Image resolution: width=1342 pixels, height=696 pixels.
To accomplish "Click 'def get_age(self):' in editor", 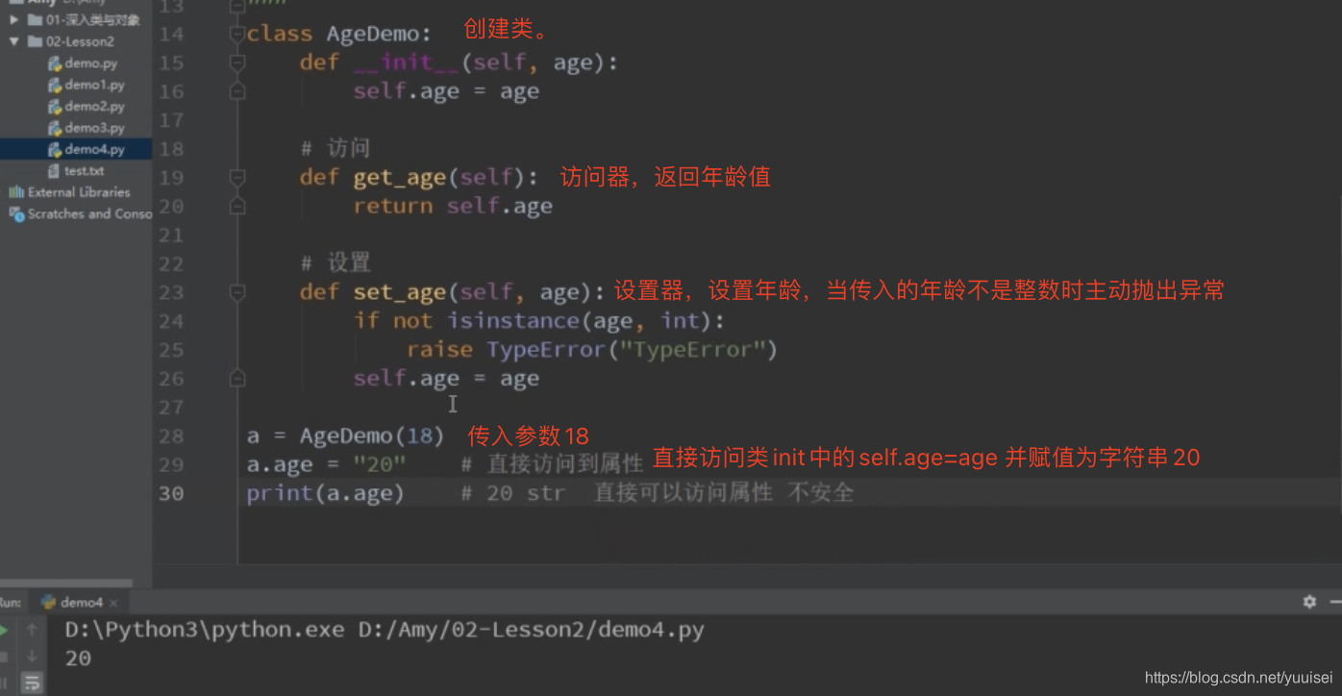I will (420, 177).
